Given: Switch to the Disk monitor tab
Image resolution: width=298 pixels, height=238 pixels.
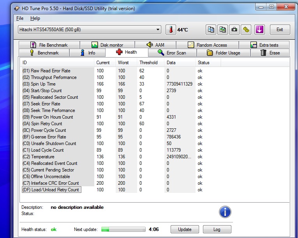Looking at the screenshot, I should point(108,45).
